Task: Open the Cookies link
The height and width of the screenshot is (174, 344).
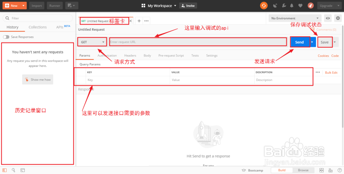Action: pyautogui.click(x=323, y=56)
